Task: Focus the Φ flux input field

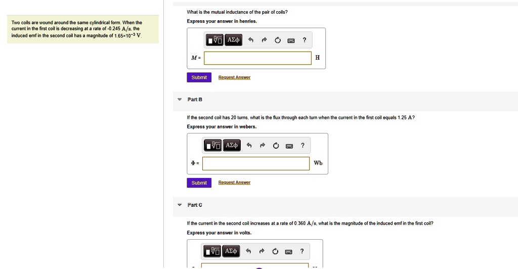Action: tap(256, 163)
